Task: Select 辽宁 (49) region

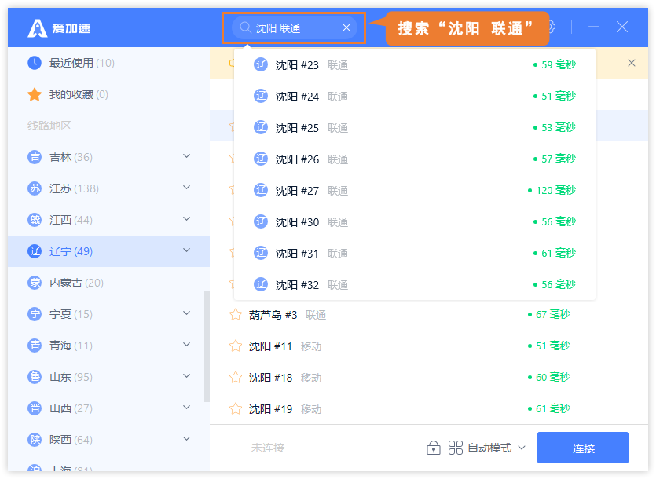Action: [108, 251]
